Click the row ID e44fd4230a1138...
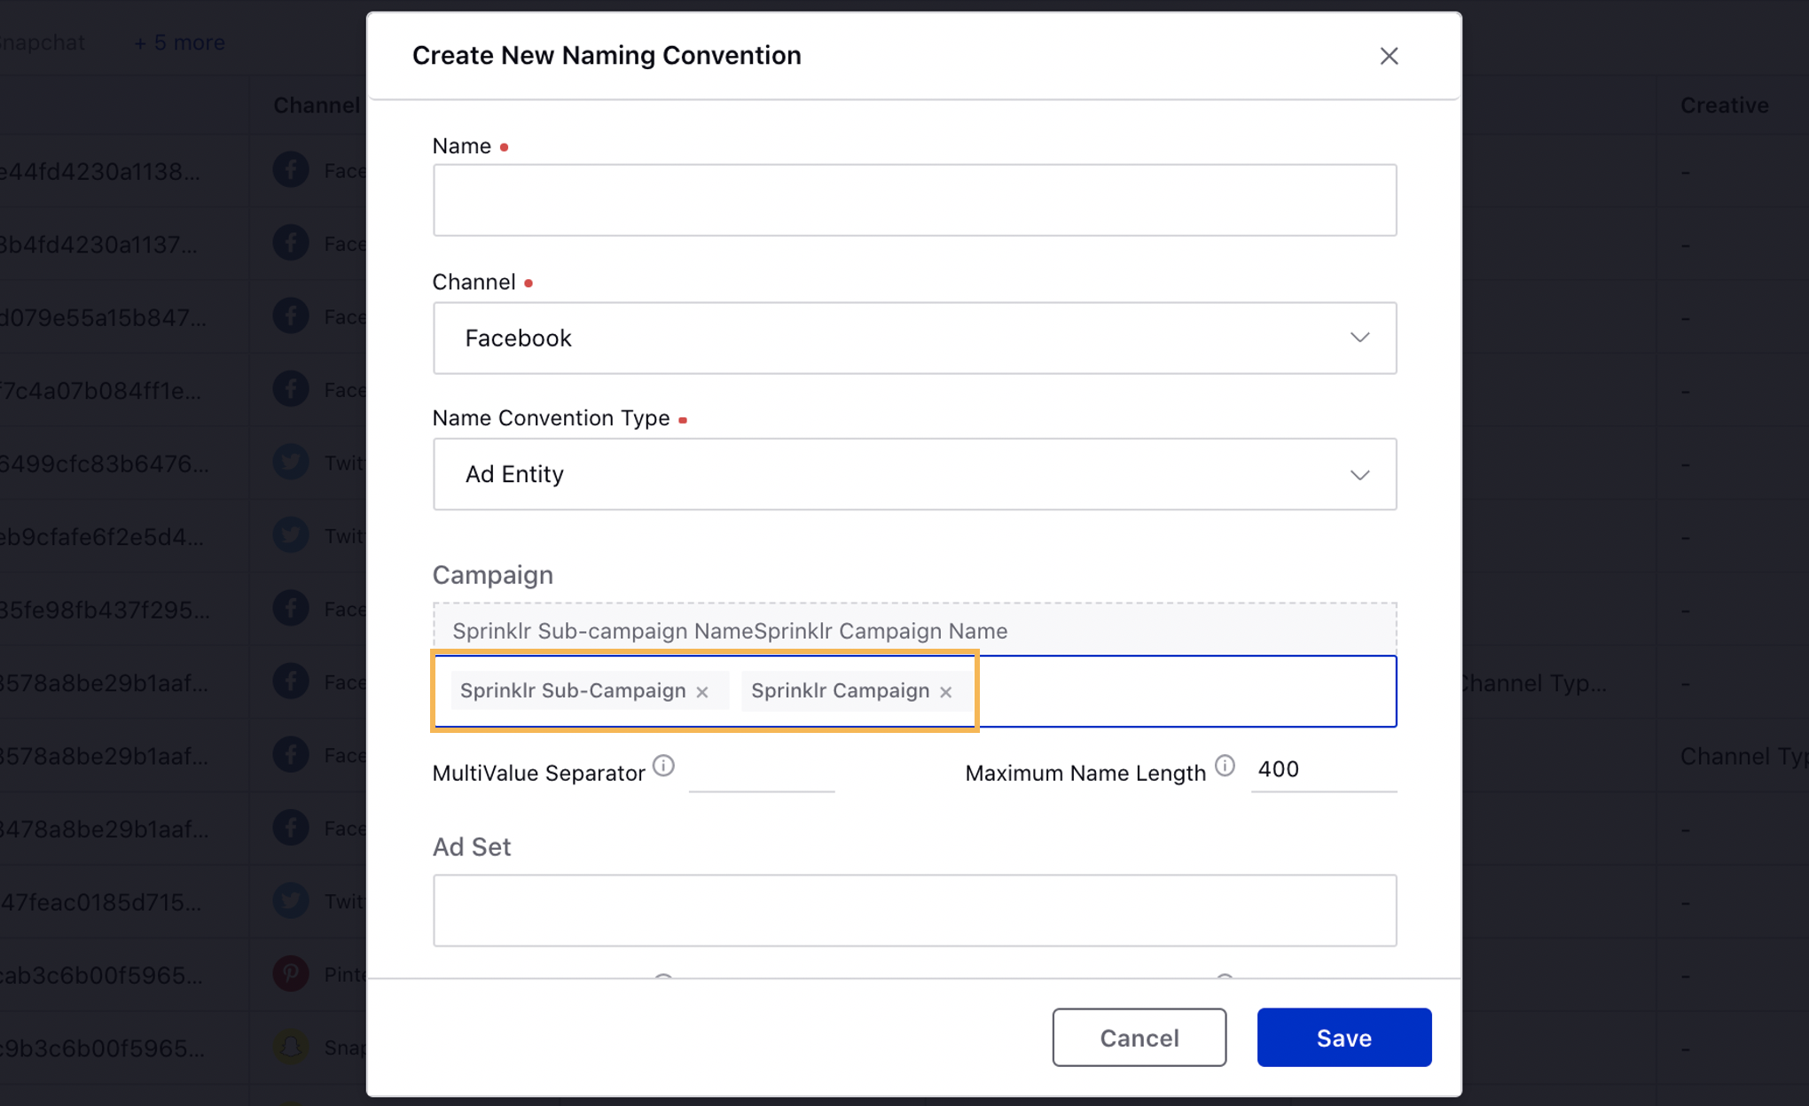Image resolution: width=1809 pixels, height=1106 pixels. point(100,170)
